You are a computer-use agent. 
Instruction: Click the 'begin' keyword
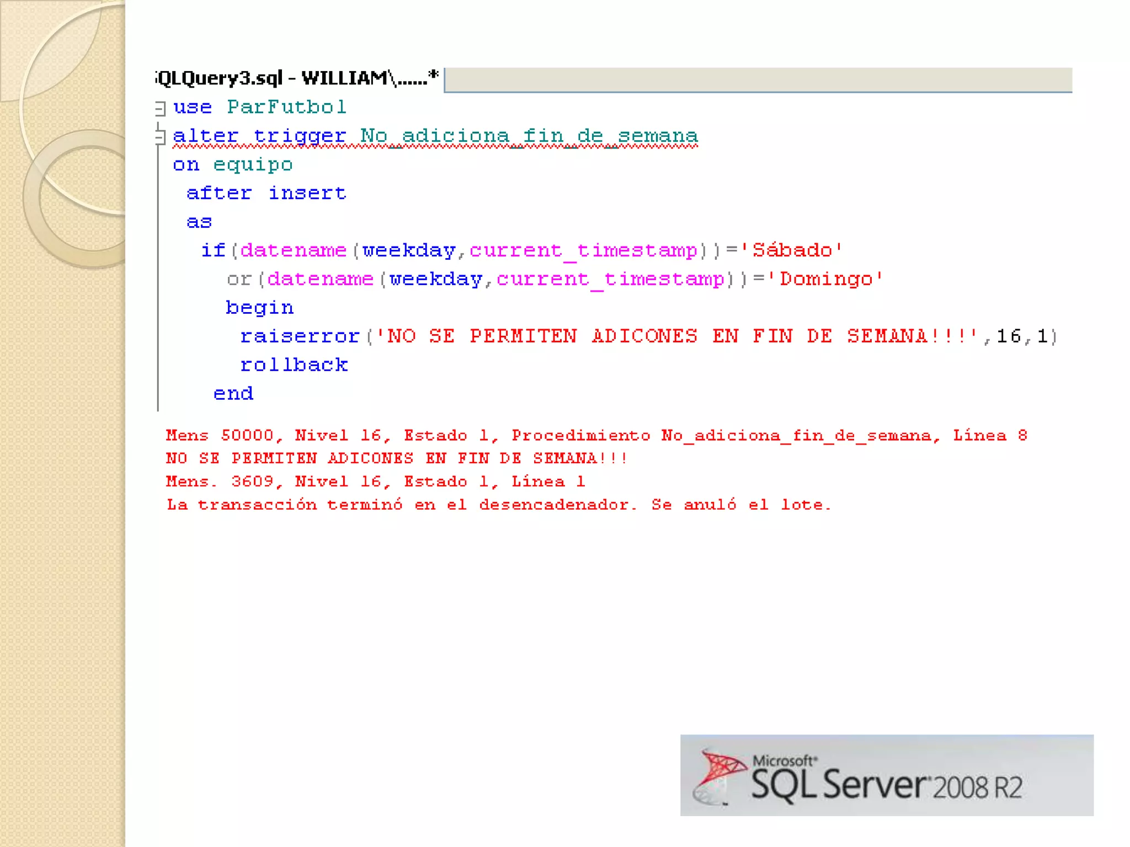259,308
